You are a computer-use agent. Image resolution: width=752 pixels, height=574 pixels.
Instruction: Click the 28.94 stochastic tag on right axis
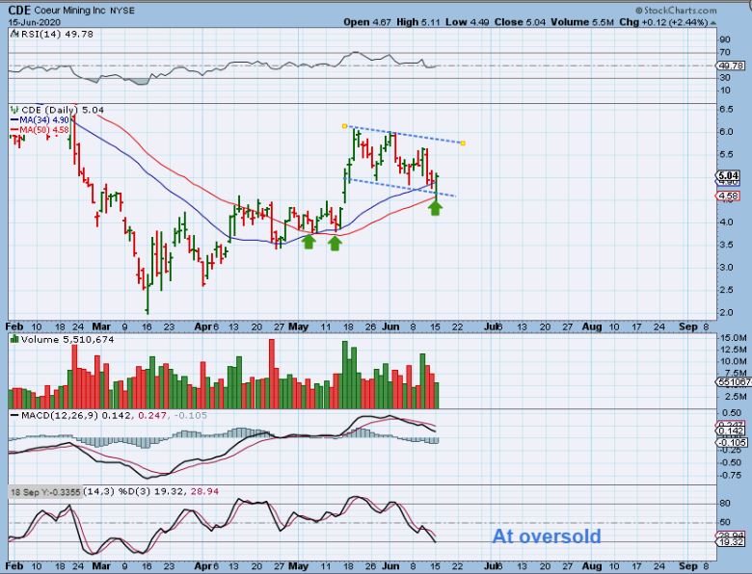[732, 535]
